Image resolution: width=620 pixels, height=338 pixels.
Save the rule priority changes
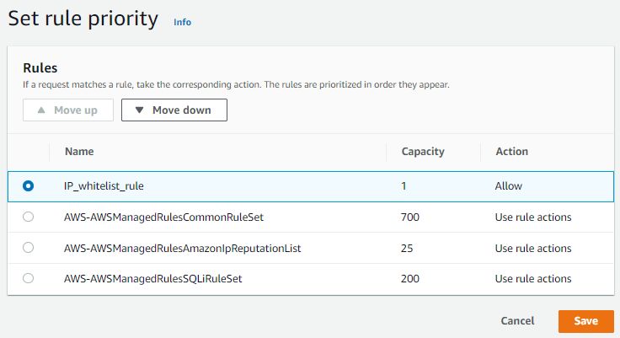(586, 321)
